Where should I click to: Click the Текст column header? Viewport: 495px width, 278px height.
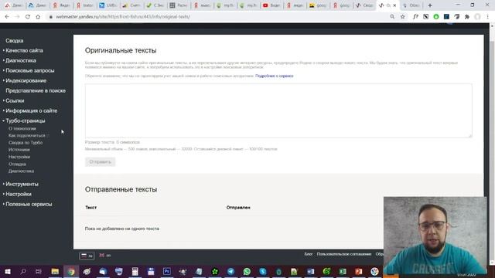[91, 208]
